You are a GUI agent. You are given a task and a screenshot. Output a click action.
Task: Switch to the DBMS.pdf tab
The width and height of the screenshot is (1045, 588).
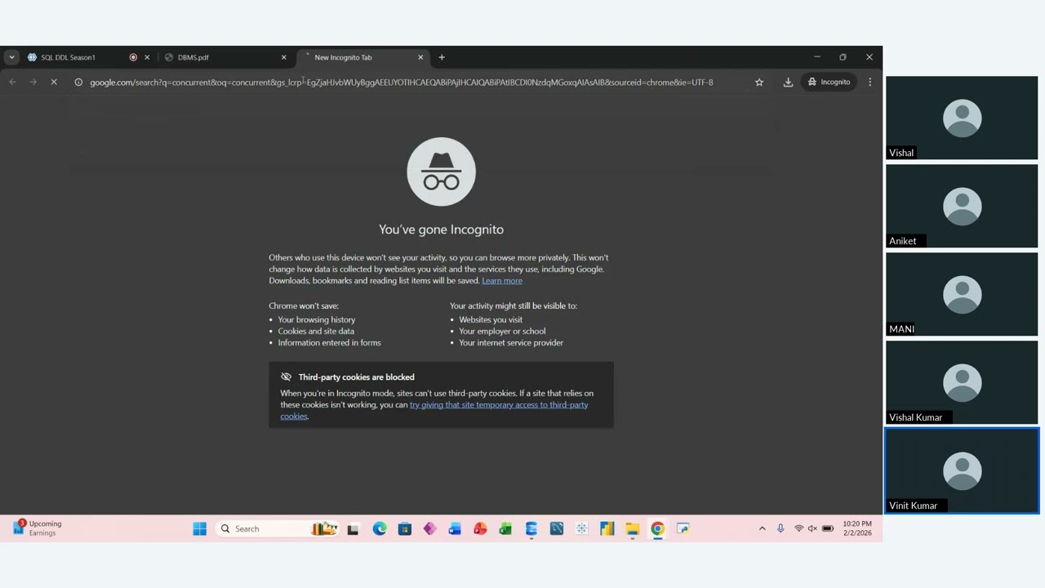pyautogui.click(x=225, y=57)
